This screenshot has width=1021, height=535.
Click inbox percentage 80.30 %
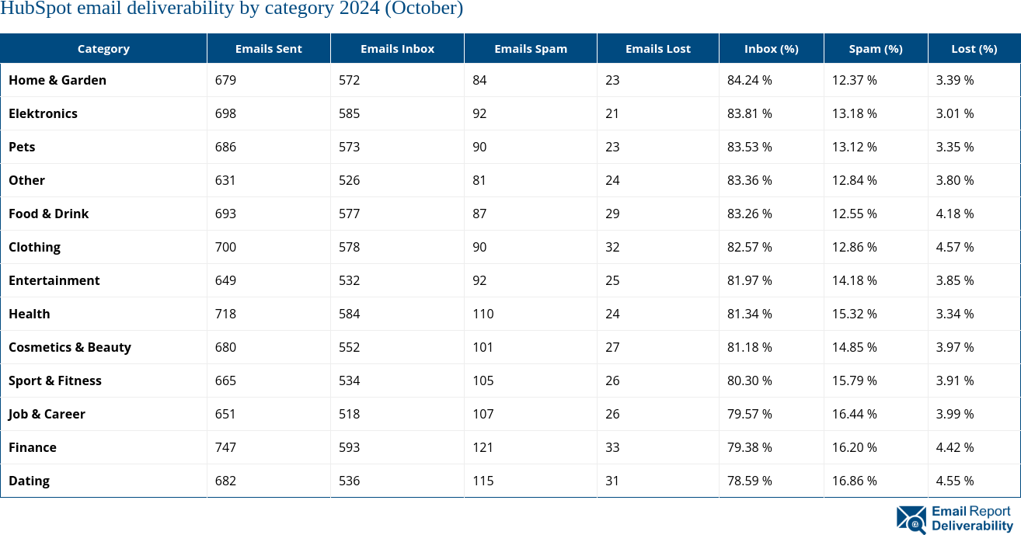coord(750,380)
